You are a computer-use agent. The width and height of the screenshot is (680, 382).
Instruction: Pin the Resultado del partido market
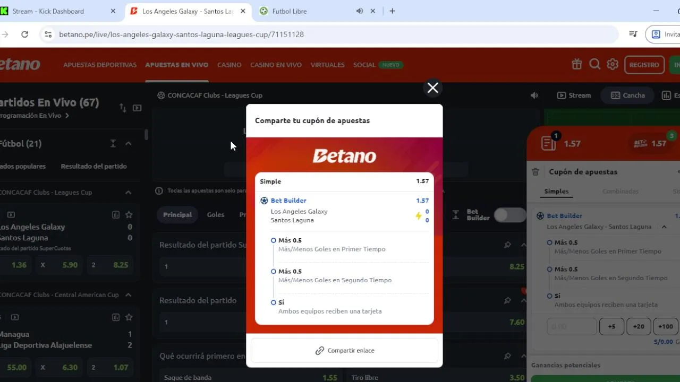point(507,300)
